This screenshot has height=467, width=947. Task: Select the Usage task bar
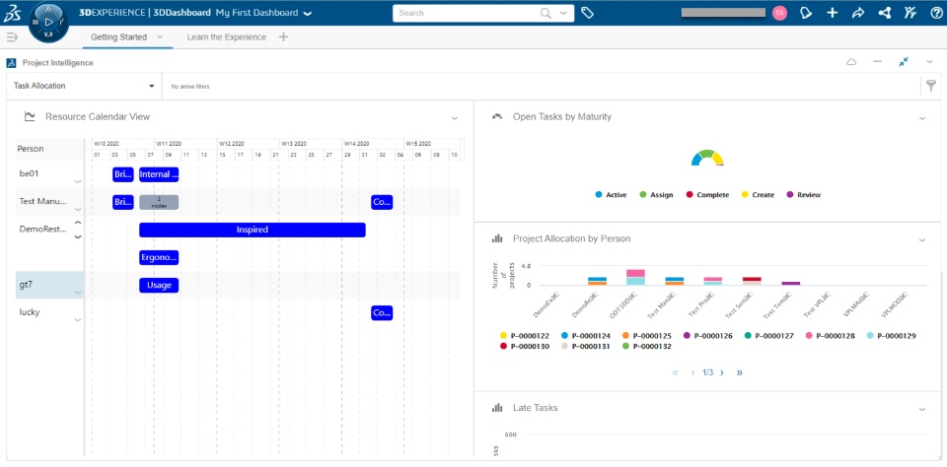tap(159, 286)
